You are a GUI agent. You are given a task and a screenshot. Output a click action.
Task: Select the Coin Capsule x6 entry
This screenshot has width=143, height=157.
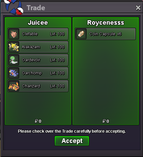tap(105, 34)
